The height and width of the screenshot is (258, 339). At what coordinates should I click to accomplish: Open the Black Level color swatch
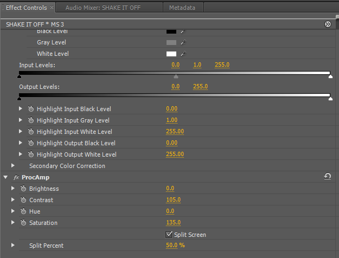click(x=171, y=31)
